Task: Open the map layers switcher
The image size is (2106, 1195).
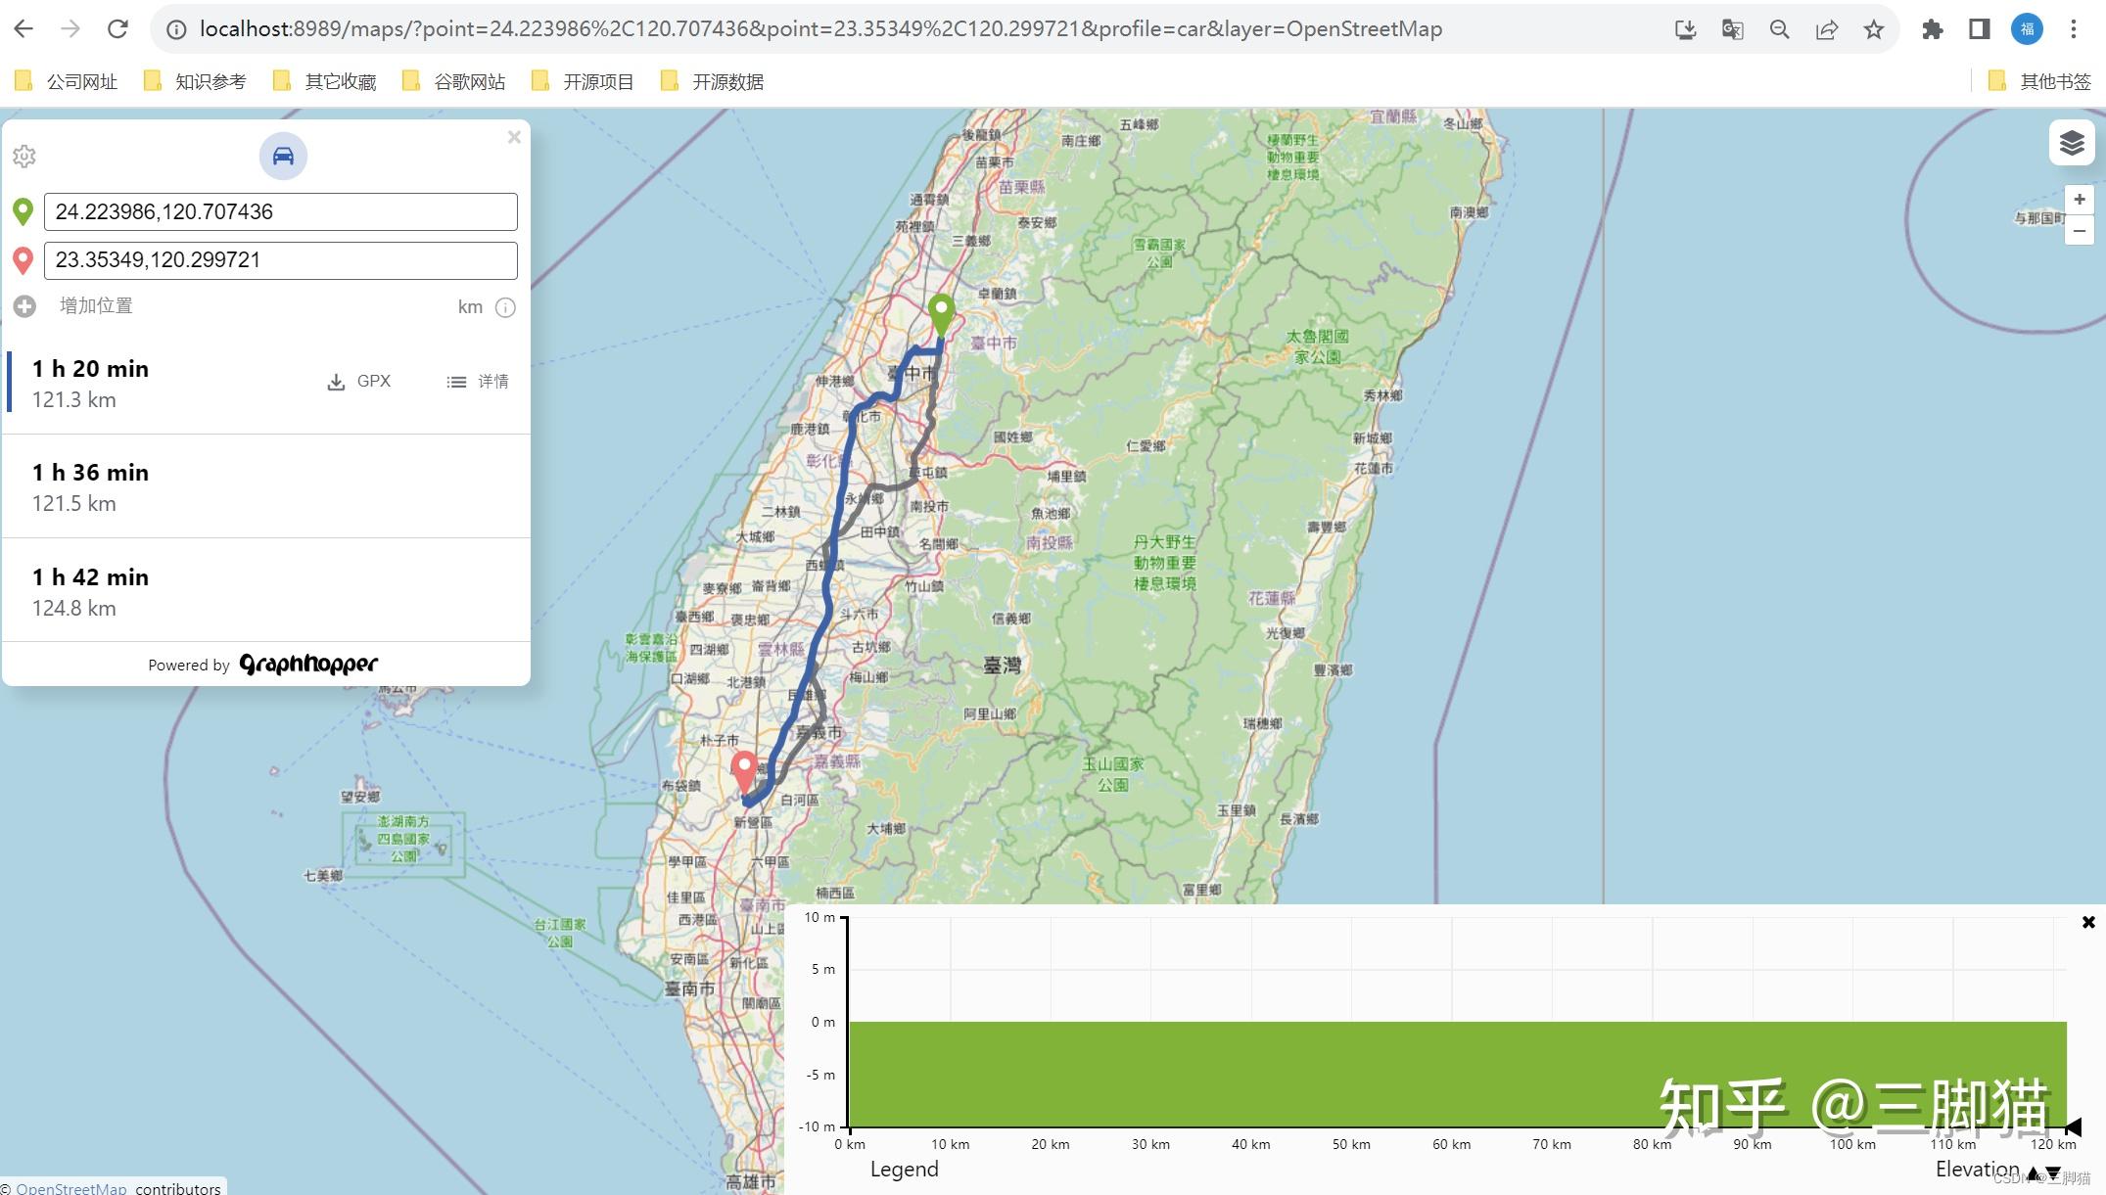Action: tap(2072, 143)
